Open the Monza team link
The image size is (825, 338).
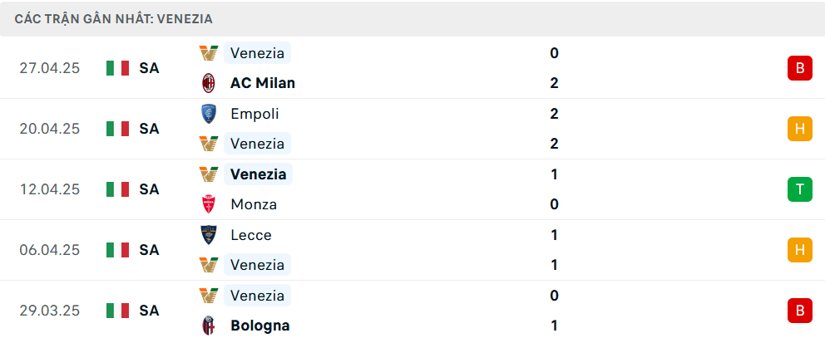(x=254, y=204)
